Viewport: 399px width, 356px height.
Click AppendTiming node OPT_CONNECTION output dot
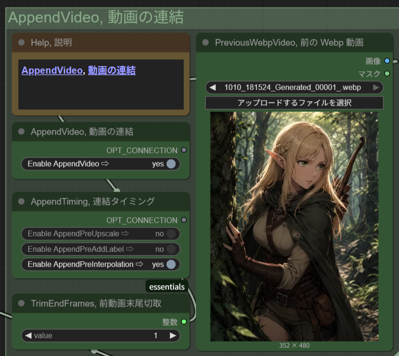click(x=184, y=220)
